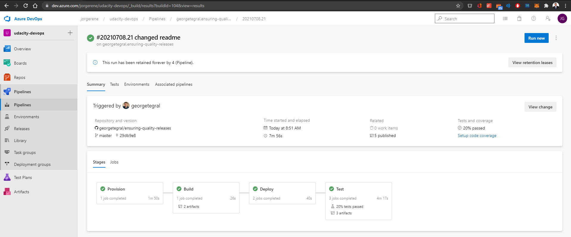The height and width of the screenshot is (237, 571).
Task: Click View retention leases button
Action: click(532, 63)
